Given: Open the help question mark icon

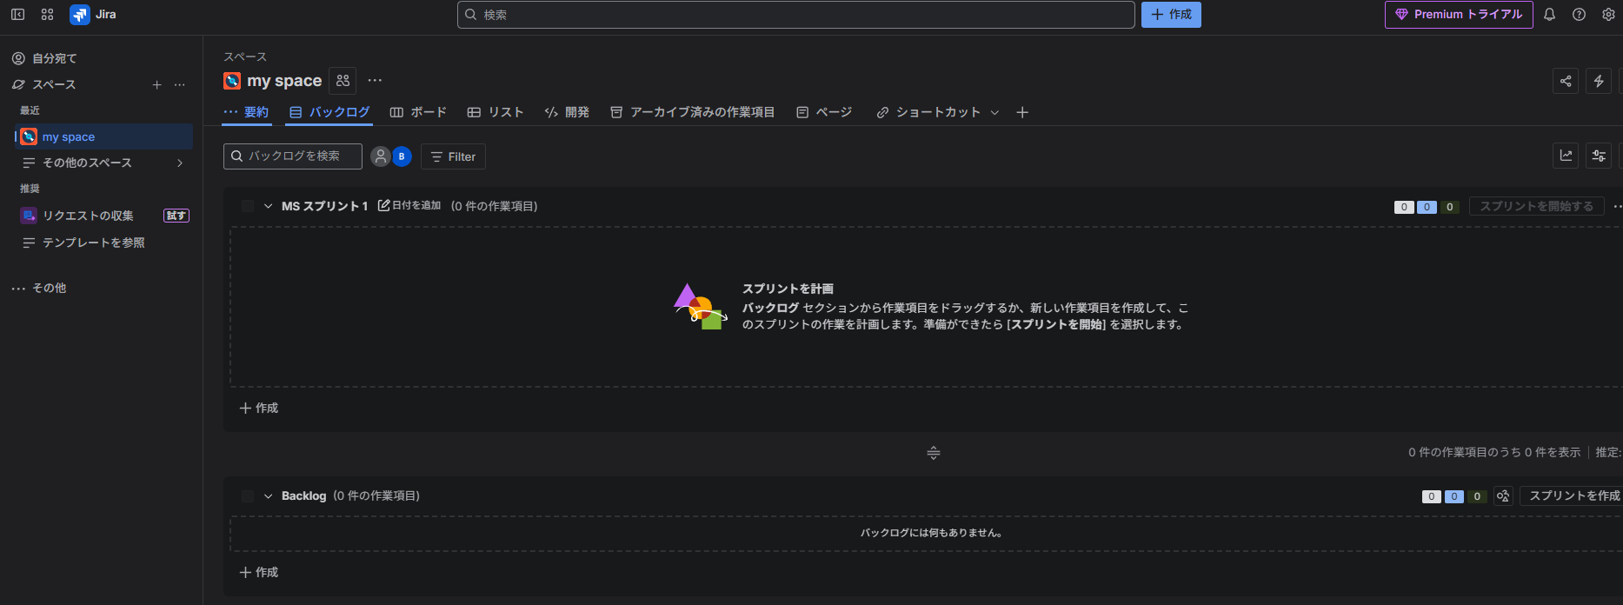Looking at the screenshot, I should coord(1579,15).
